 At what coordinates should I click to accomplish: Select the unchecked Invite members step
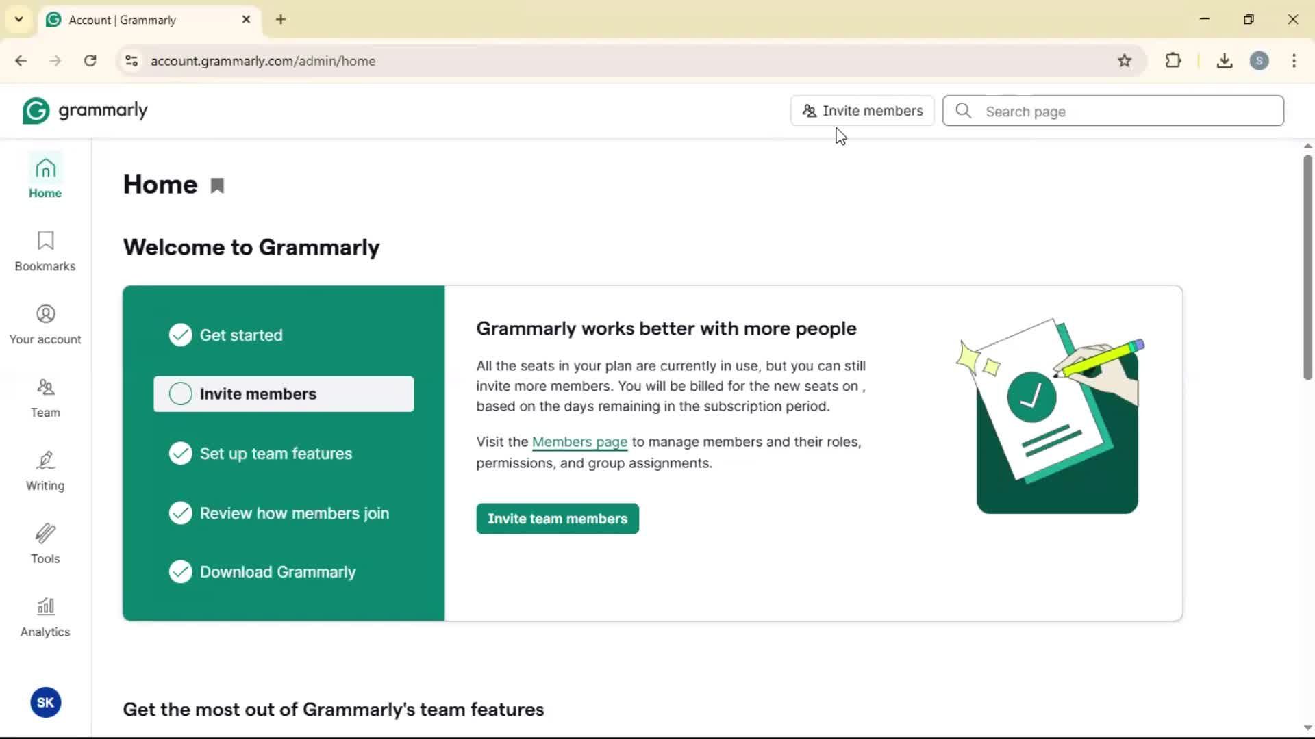(x=284, y=394)
